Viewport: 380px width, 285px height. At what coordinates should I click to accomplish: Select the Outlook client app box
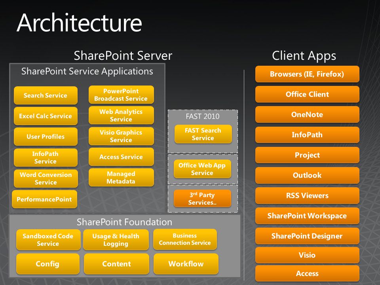(307, 175)
